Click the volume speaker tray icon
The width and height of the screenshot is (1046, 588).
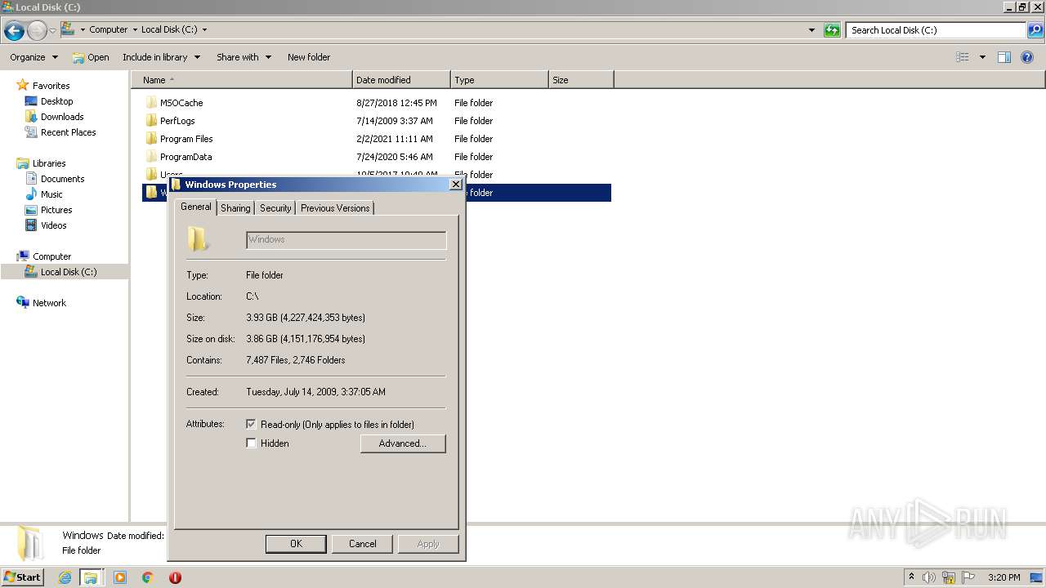(929, 577)
